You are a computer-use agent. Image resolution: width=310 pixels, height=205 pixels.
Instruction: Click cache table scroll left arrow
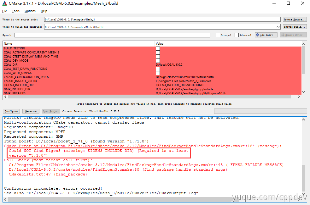click(x=5, y=97)
